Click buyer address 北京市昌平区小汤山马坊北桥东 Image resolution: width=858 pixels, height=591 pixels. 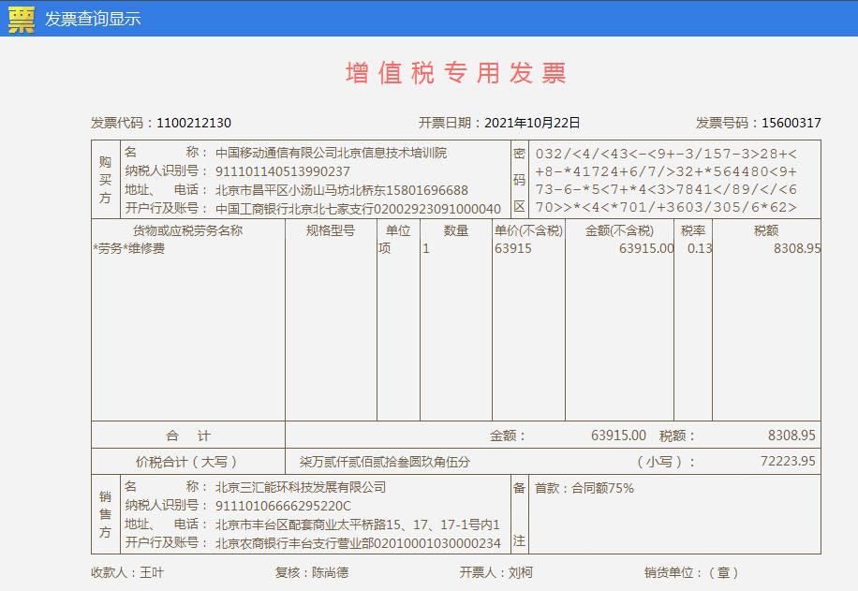(301, 190)
